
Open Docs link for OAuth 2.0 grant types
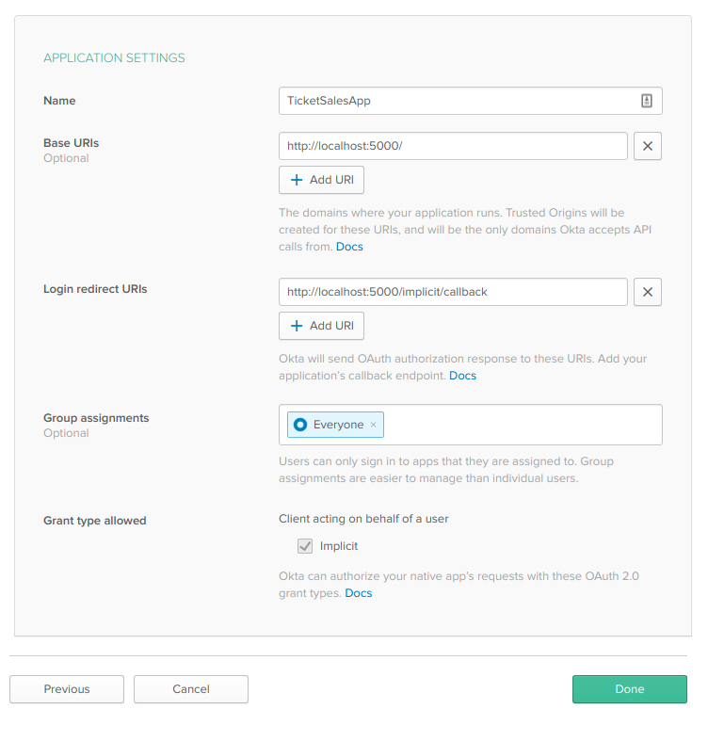(x=358, y=593)
